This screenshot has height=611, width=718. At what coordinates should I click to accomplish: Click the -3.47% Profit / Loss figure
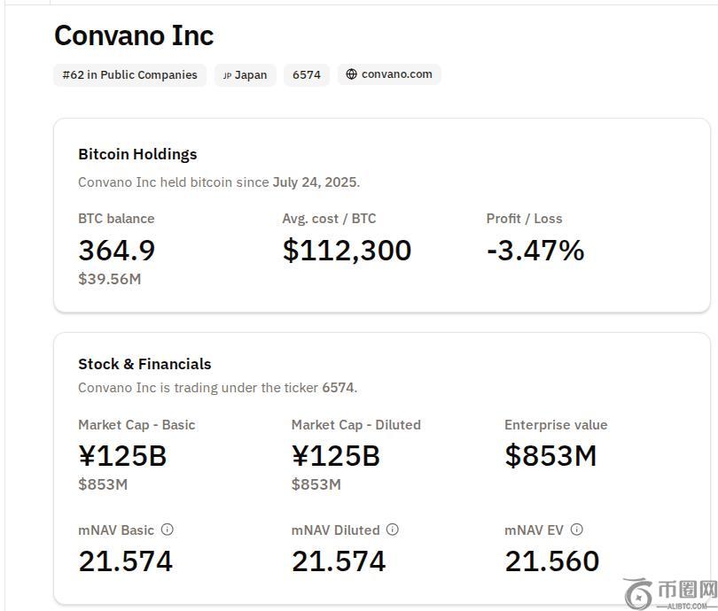(x=535, y=251)
